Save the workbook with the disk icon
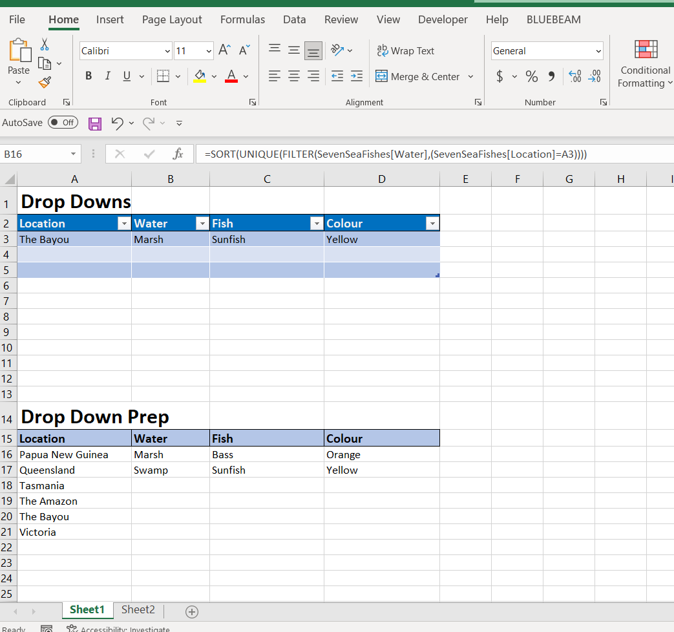 point(95,123)
